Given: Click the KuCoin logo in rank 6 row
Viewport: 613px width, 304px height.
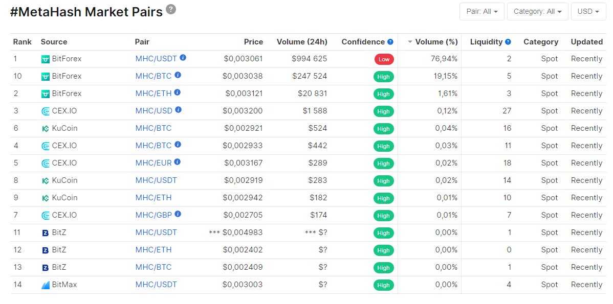Looking at the screenshot, I should point(46,128).
